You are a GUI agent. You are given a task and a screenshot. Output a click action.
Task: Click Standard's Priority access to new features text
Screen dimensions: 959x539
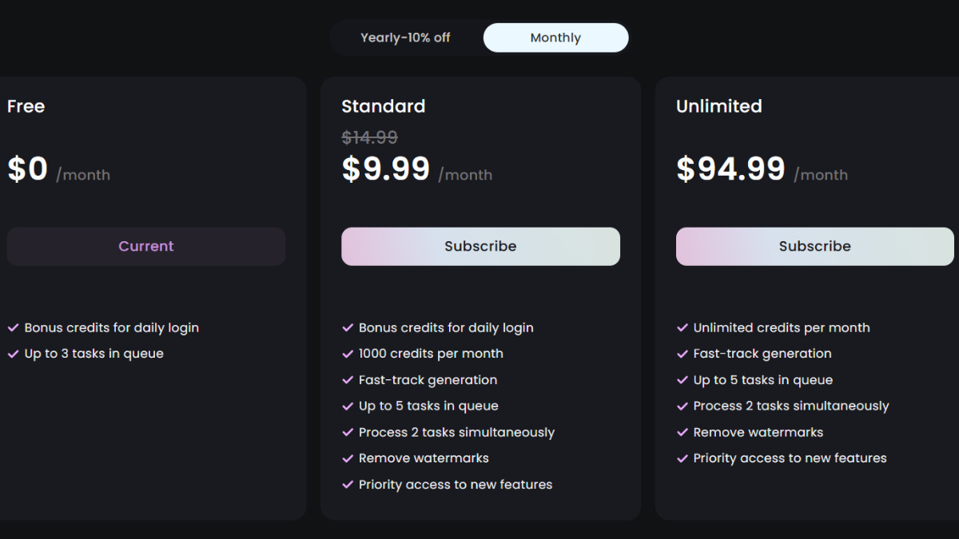pos(456,485)
